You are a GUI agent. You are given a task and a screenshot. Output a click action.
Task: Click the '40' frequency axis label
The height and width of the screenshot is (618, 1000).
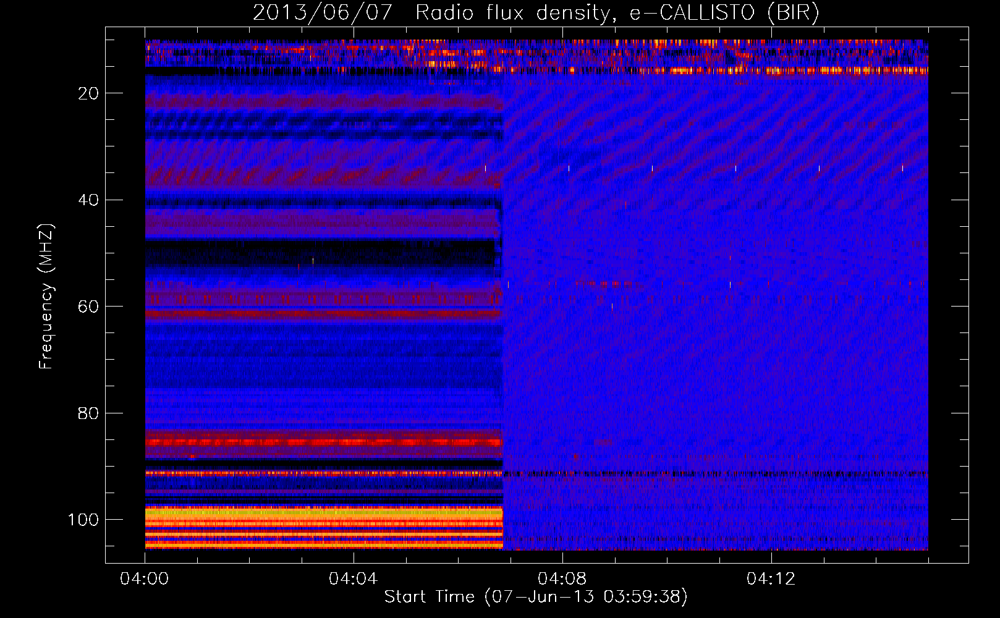89,200
